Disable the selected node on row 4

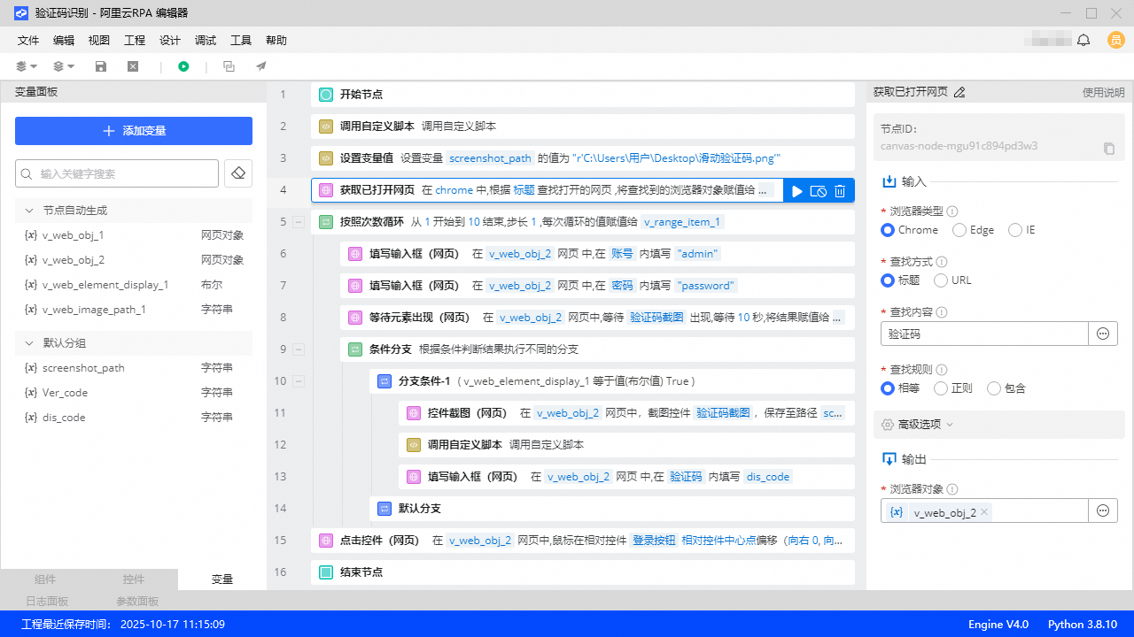coord(819,190)
